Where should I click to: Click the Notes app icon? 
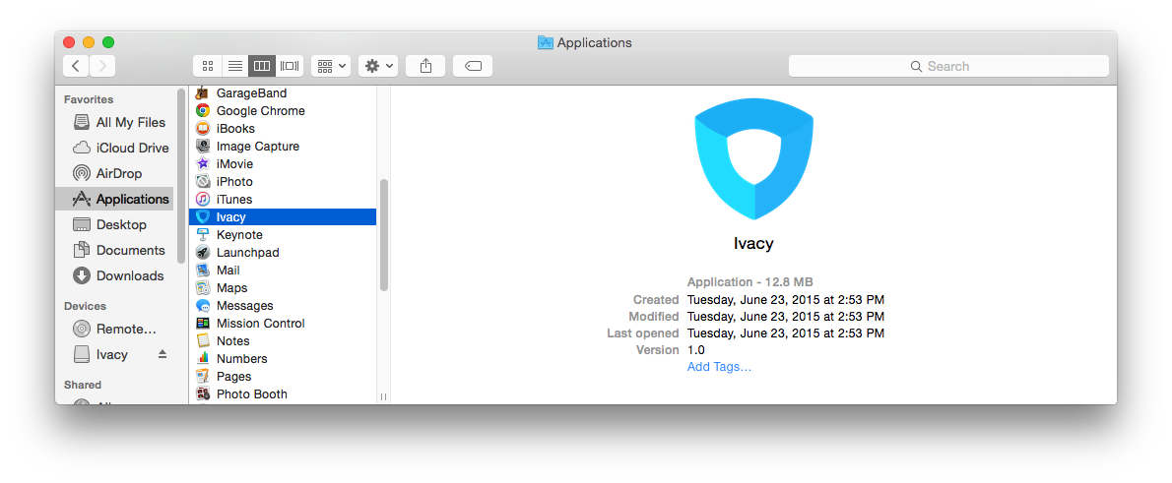pyautogui.click(x=203, y=340)
